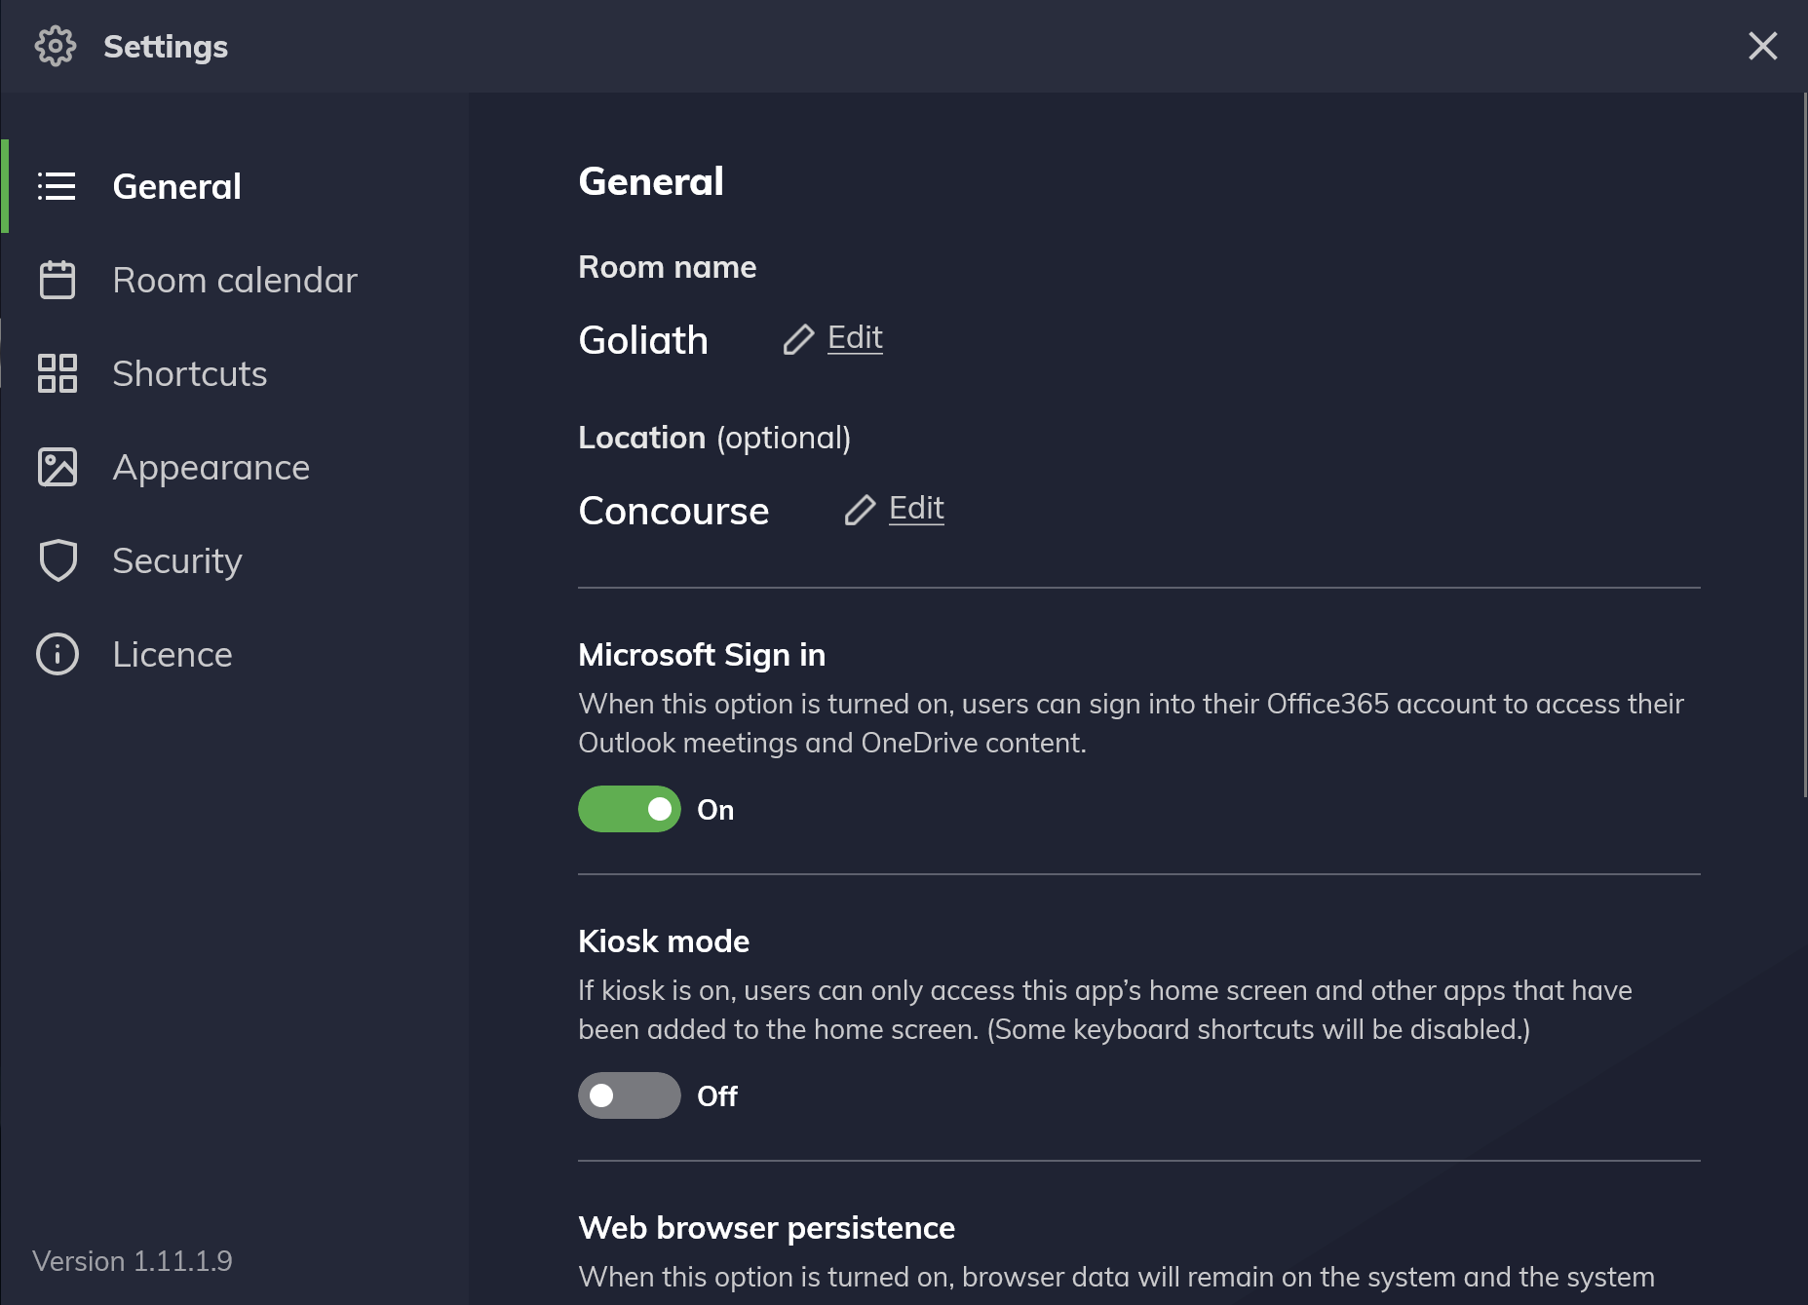Click the vertical scrollbar on the right
This screenshot has width=1808, height=1305.
click(1804, 445)
